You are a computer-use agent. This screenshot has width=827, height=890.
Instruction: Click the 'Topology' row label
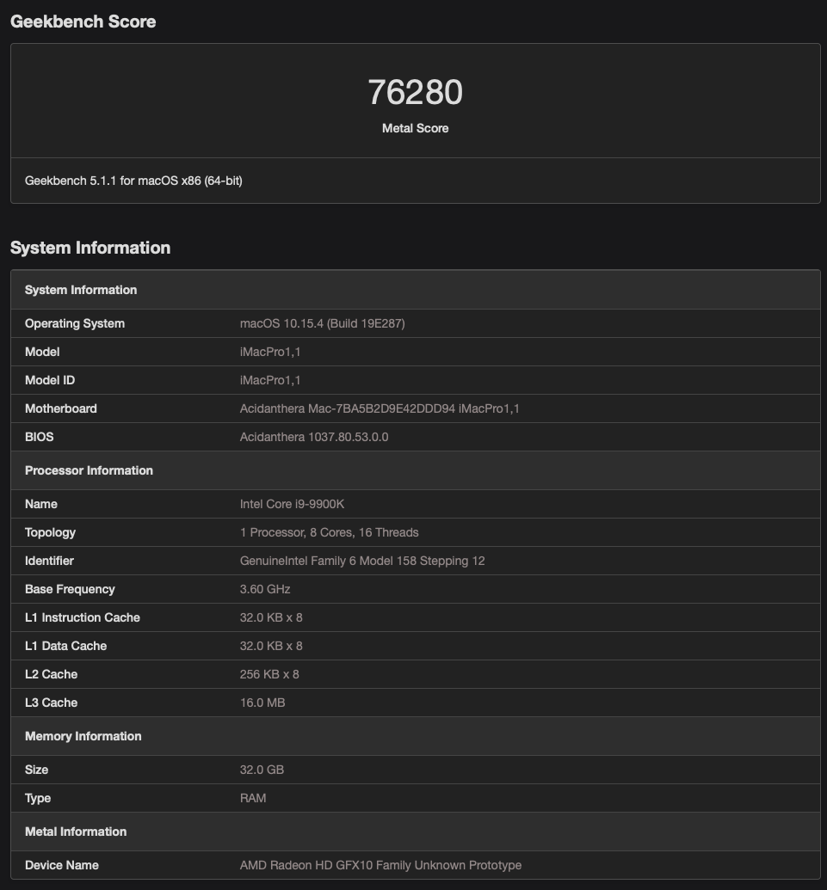(50, 532)
